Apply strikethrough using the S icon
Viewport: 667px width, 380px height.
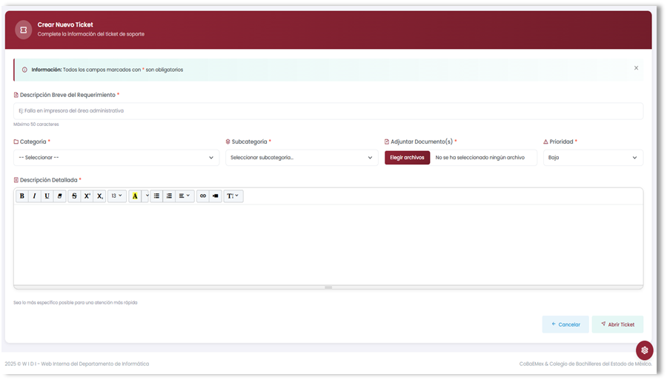[74, 196]
